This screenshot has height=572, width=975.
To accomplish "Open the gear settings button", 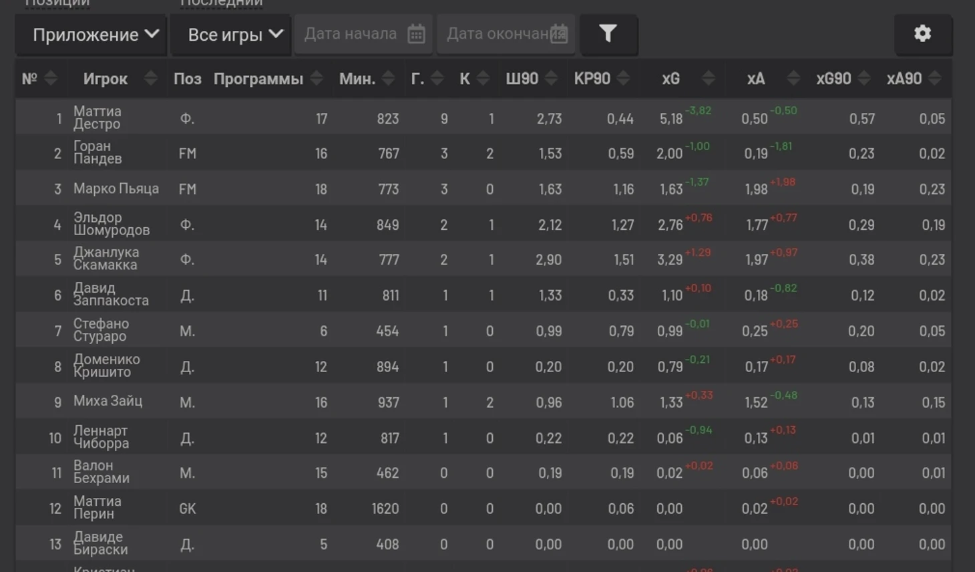I will [x=922, y=34].
